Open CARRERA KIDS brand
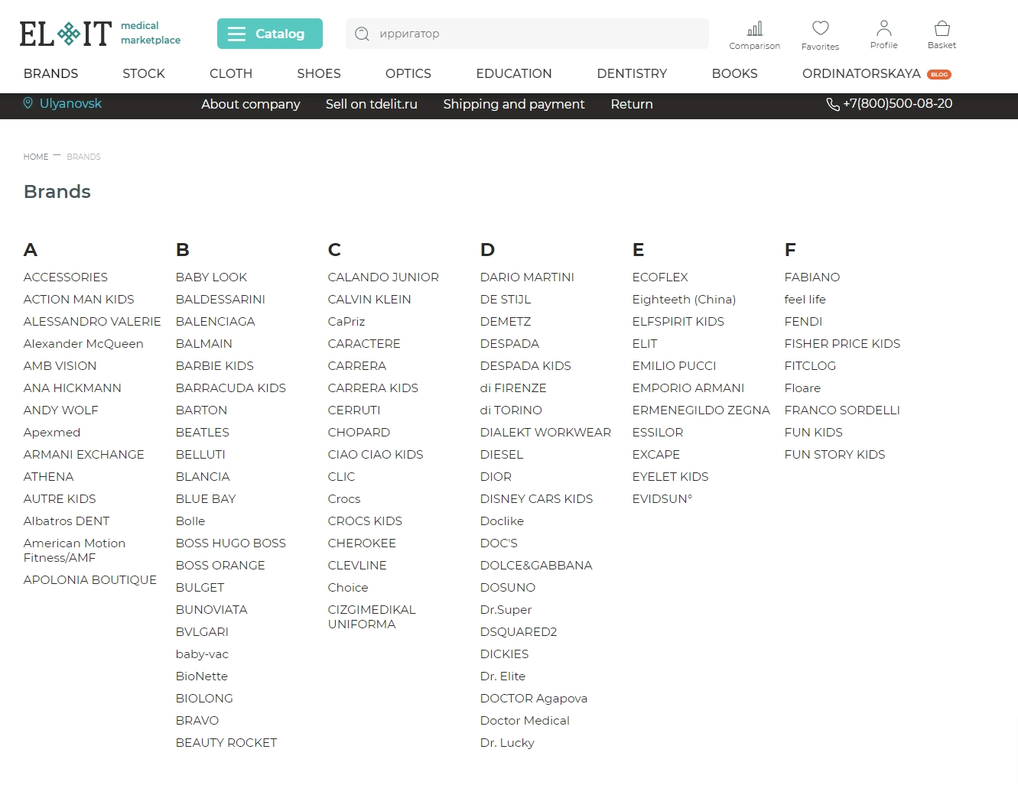The width and height of the screenshot is (1018, 798). click(373, 388)
